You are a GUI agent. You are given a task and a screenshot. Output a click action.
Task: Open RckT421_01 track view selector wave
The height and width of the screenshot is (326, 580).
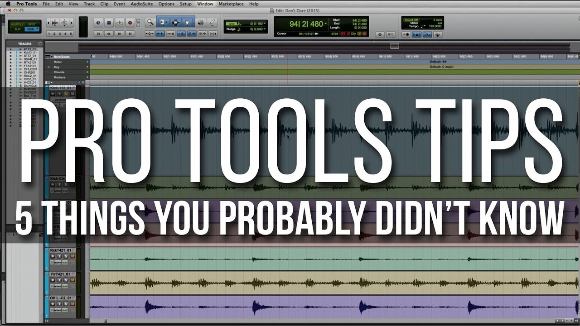coord(58,263)
